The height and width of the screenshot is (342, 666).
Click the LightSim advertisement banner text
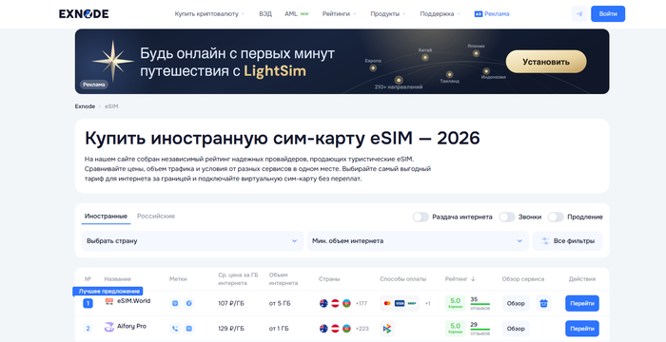click(x=238, y=62)
